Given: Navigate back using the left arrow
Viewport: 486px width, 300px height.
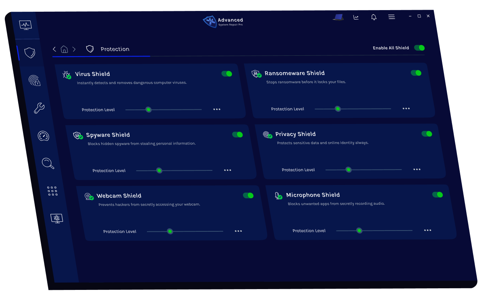Looking at the screenshot, I should pos(55,49).
